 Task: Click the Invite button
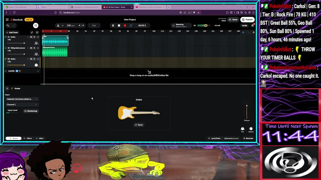click(x=245, y=25)
